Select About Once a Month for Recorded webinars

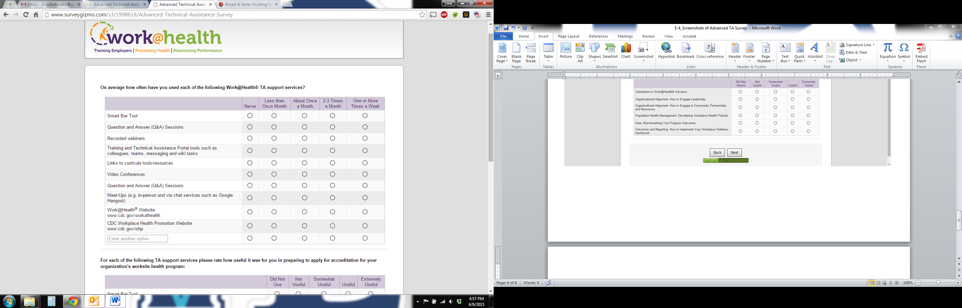tap(304, 138)
